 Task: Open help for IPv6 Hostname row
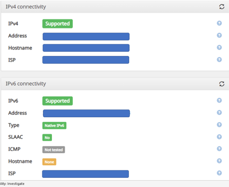tap(219, 161)
